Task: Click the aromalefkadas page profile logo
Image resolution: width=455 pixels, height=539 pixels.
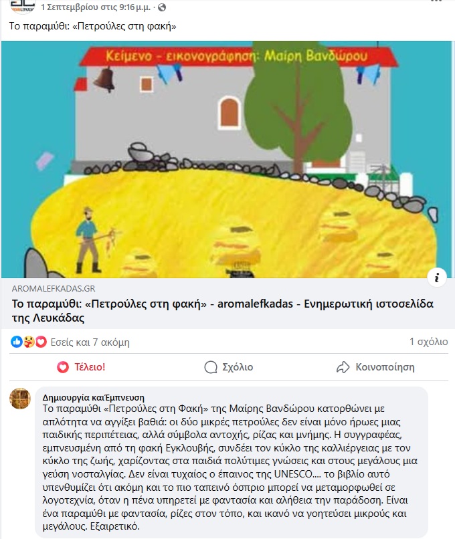Action: pos(22,6)
